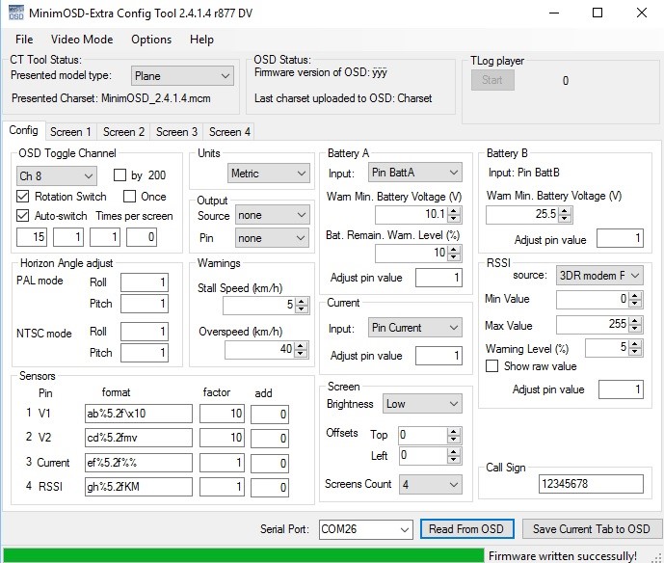664x563 pixels.
Task: Click the MinimOSD app icon in title bar
Action: coord(16,13)
